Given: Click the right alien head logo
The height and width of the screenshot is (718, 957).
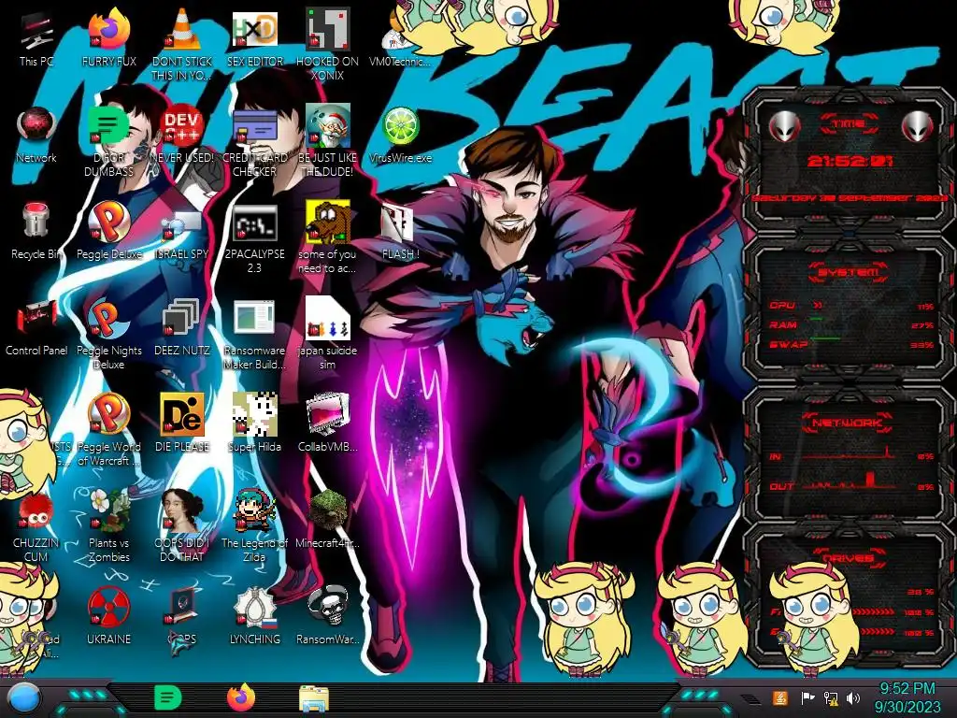Looking at the screenshot, I should tap(918, 126).
